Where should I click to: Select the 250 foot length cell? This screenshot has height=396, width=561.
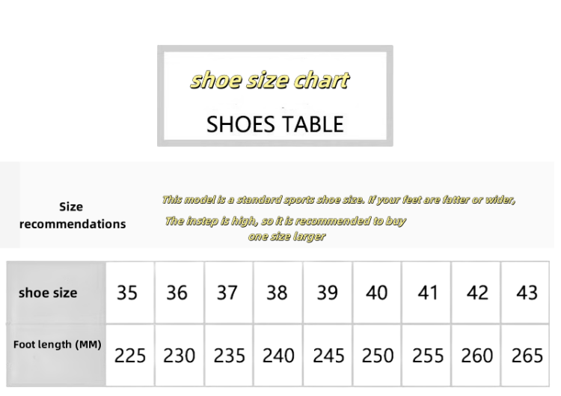click(x=377, y=355)
